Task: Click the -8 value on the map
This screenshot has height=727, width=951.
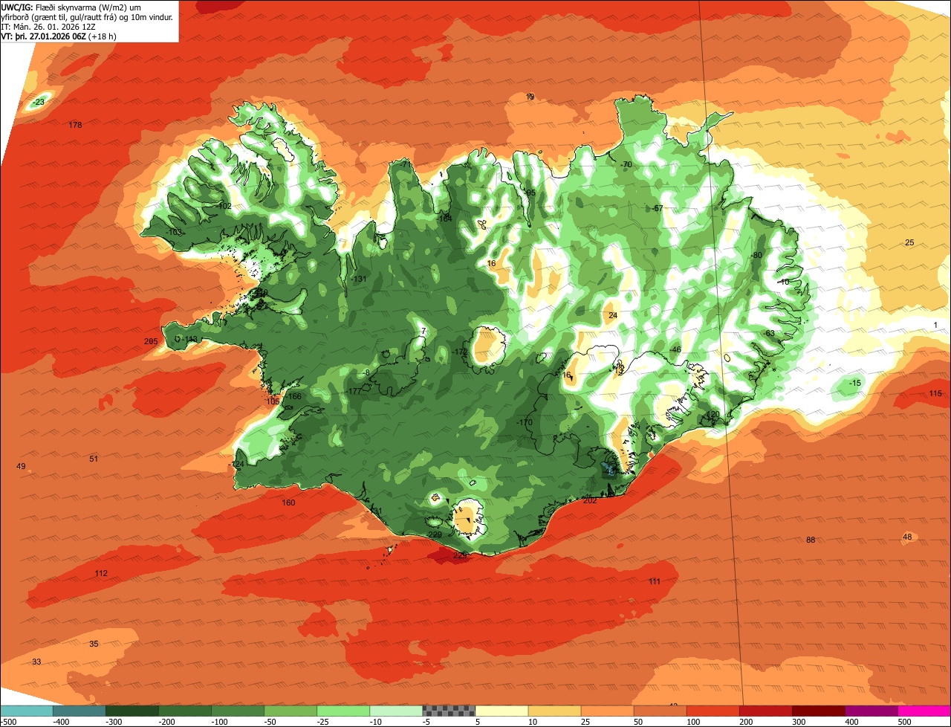Action: tap(366, 373)
